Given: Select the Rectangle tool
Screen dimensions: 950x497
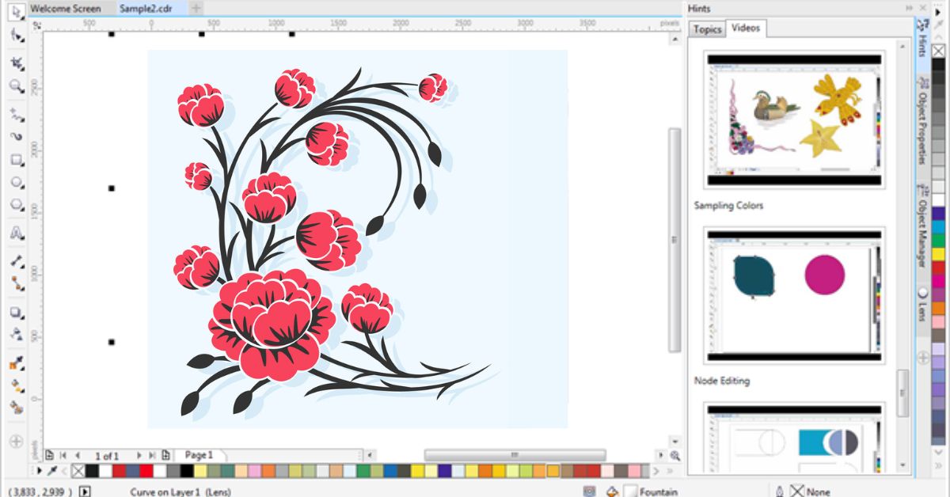Looking at the screenshot, I should 17,160.
